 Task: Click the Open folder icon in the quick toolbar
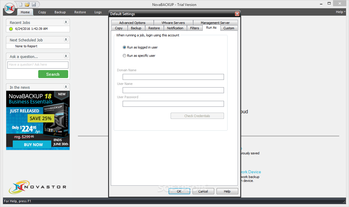point(27,4)
